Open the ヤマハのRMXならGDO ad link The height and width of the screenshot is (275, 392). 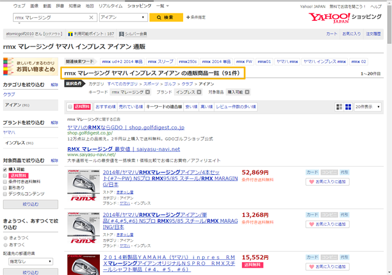pos(126,128)
